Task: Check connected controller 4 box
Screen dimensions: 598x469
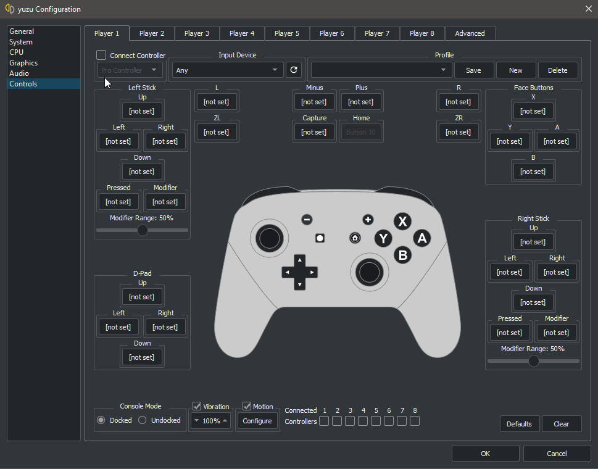Action: (x=363, y=421)
